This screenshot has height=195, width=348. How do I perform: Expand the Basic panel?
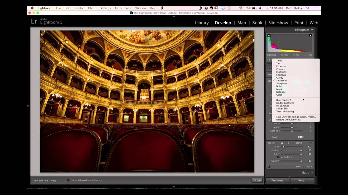coord(312,173)
